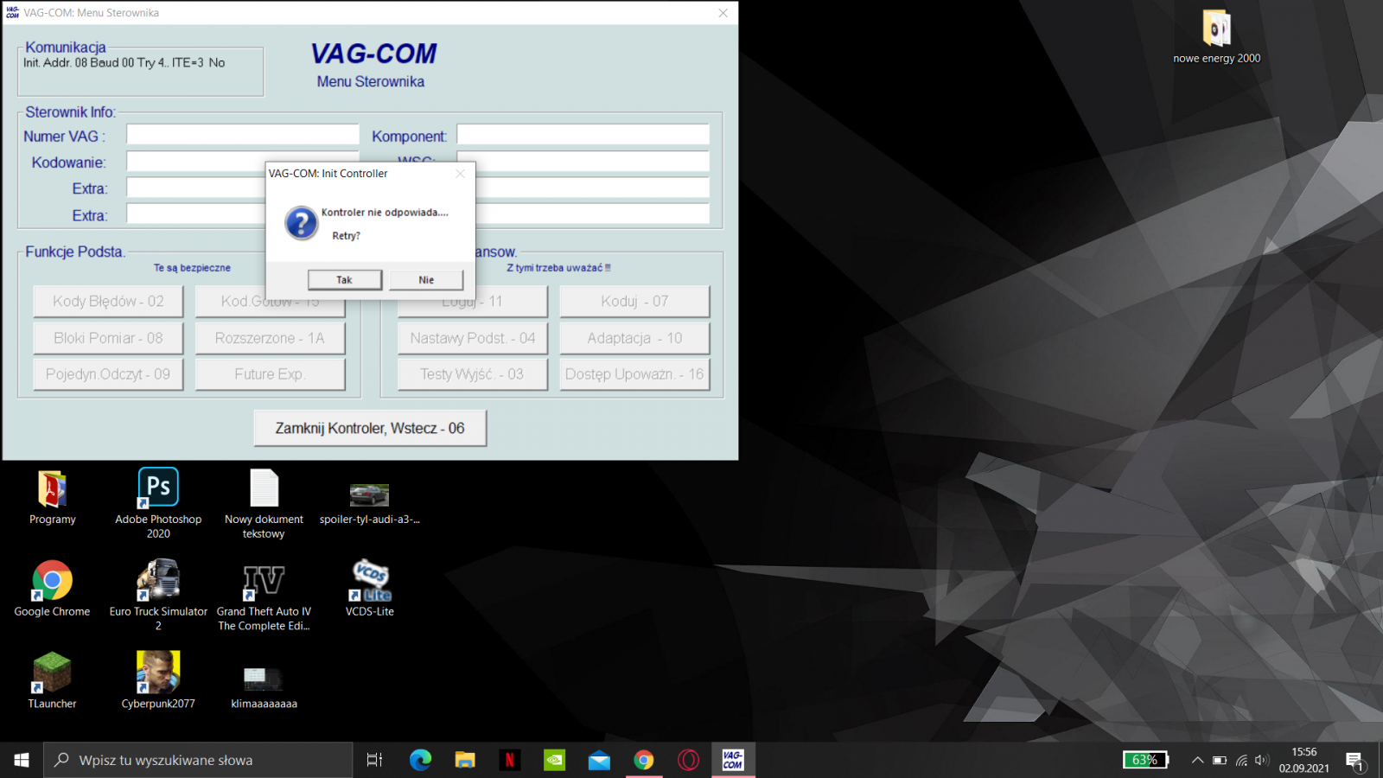Screen dimensions: 1383x778
Task: Open the Wi-Fi network tray icon
Action: (x=1241, y=761)
